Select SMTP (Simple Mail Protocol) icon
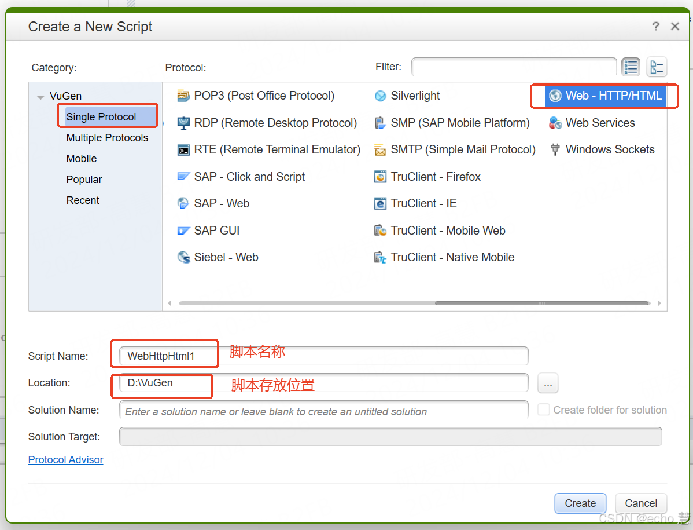This screenshot has height=530, width=693. [380, 150]
